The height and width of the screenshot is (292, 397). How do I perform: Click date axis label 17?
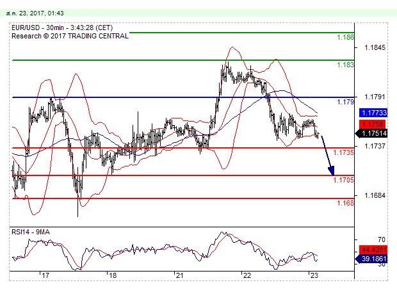45,275
